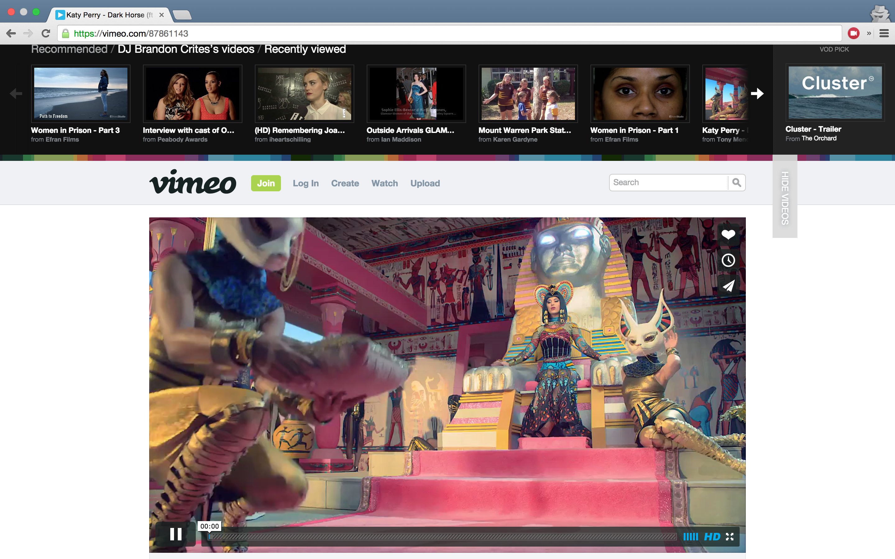895x559 pixels.
Task: Adjust volume bars in player
Action: pyautogui.click(x=690, y=536)
